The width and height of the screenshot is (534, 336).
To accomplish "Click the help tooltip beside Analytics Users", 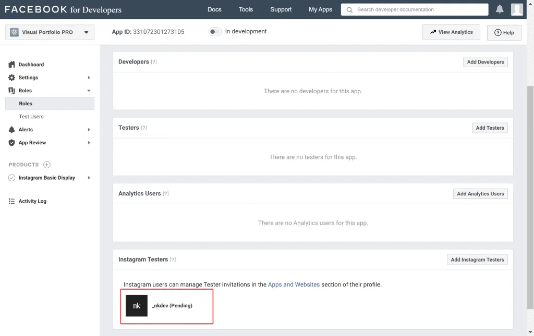I will pyautogui.click(x=165, y=193).
